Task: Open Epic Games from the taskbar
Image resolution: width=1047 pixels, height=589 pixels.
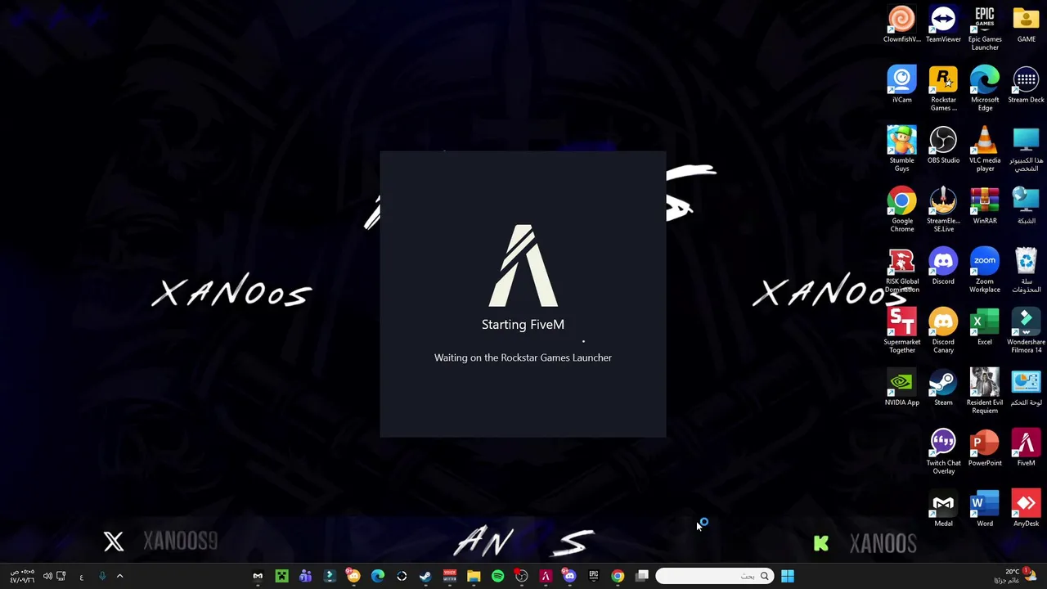Action: 594,576
